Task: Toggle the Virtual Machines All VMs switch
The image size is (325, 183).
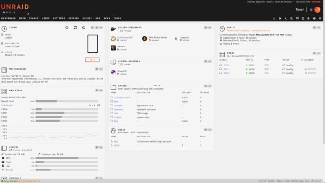Action: pyautogui.click(x=120, y=65)
